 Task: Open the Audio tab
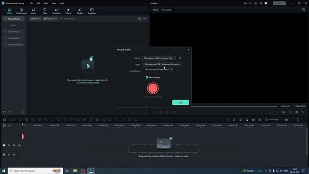pyautogui.click(x=33, y=11)
